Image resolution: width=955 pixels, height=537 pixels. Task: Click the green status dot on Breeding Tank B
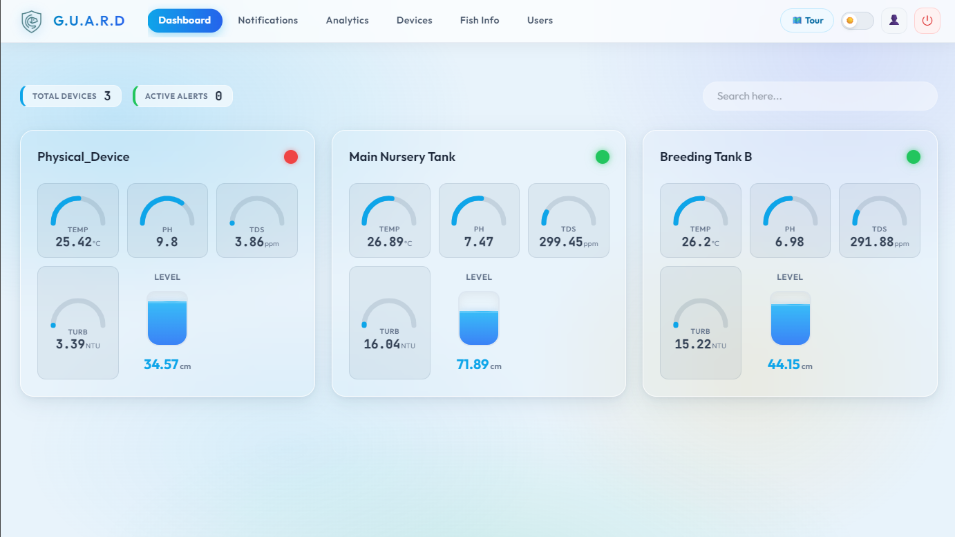click(914, 157)
